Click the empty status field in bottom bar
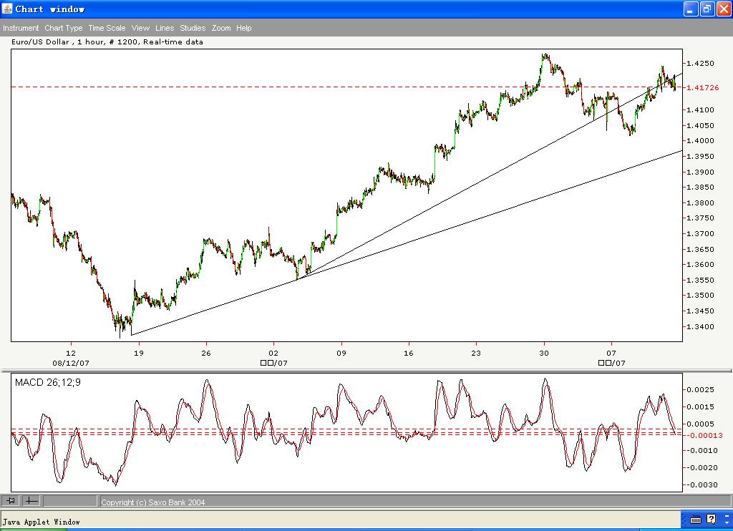This screenshot has height=531, width=733. coord(69,501)
